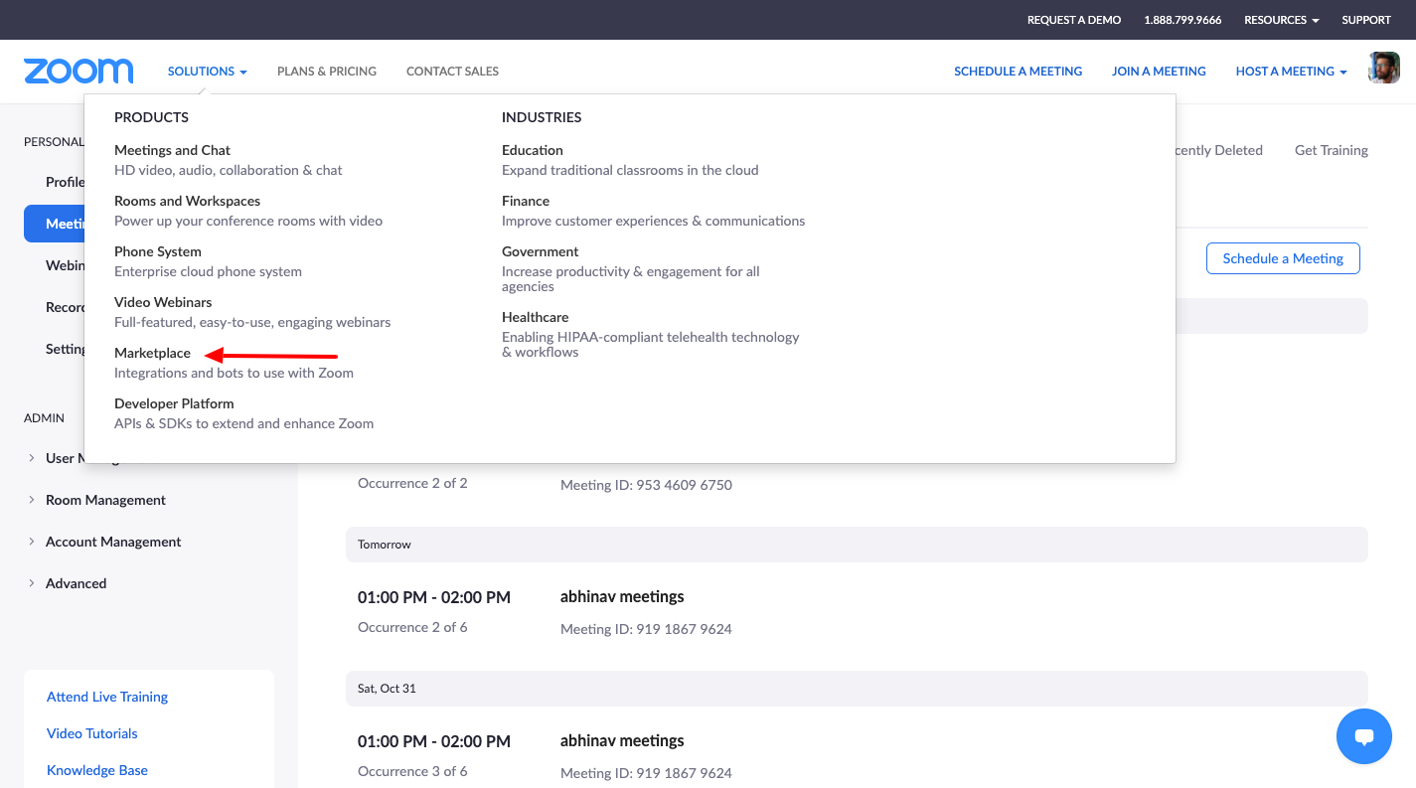Visit the Knowledge Base link
The height and width of the screenshot is (788, 1416).
point(97,770)
